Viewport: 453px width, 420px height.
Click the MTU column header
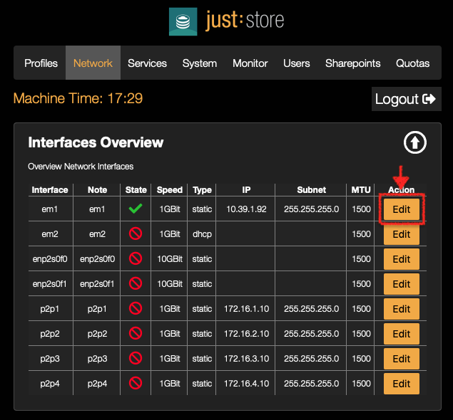coord(361,189)
